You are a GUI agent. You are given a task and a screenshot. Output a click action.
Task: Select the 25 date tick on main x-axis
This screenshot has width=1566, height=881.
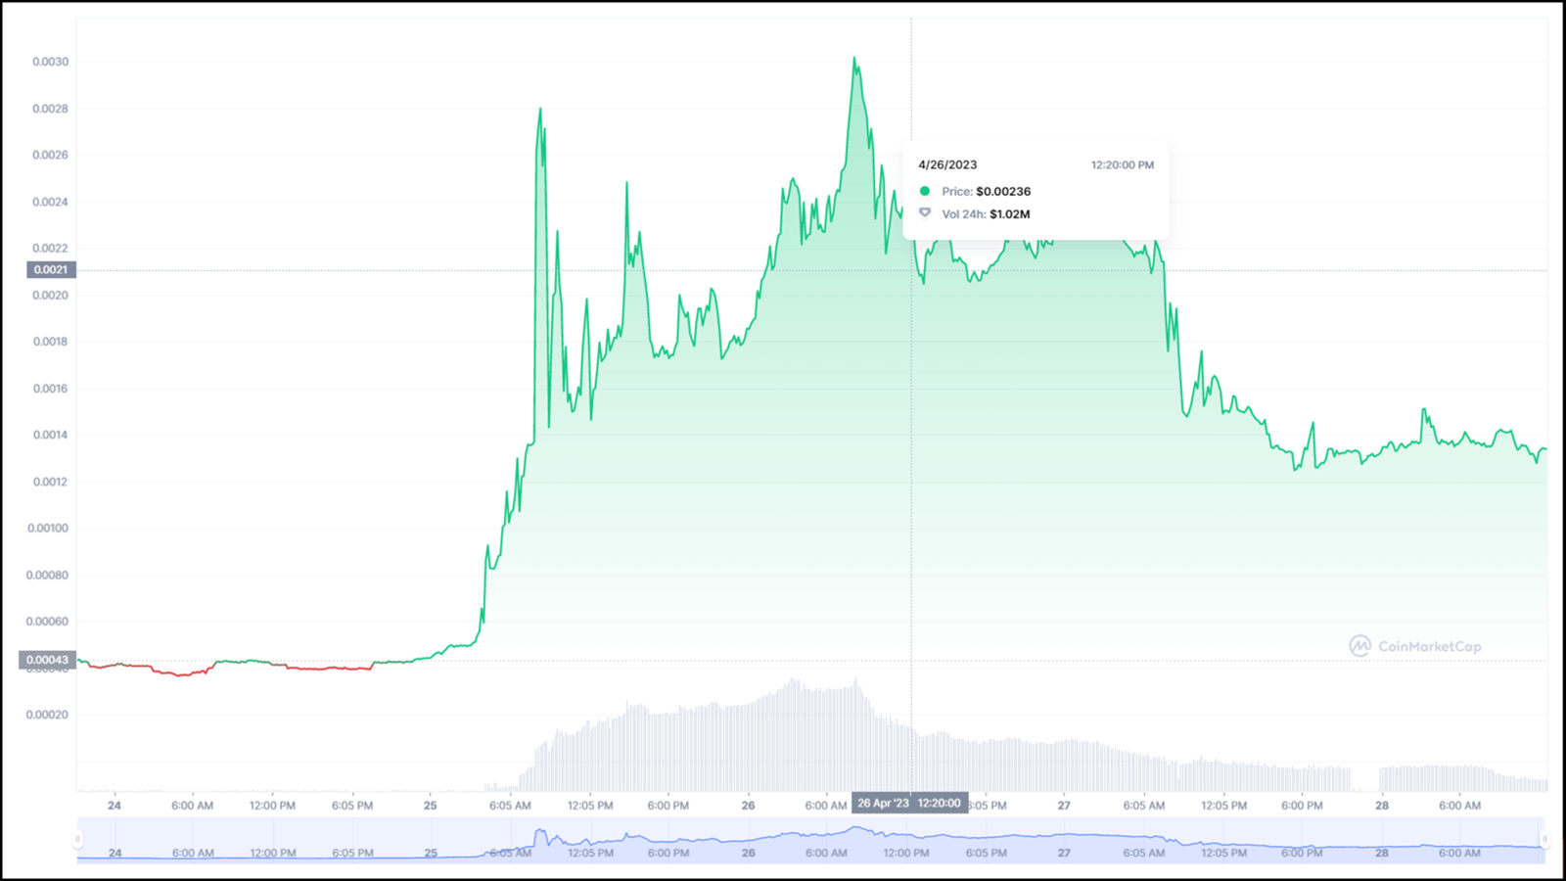pyautogui.click(x=431, y=806)
